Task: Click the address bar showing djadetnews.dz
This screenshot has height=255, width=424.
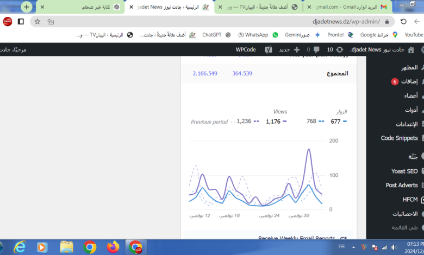Action: (x=217, y=22)
